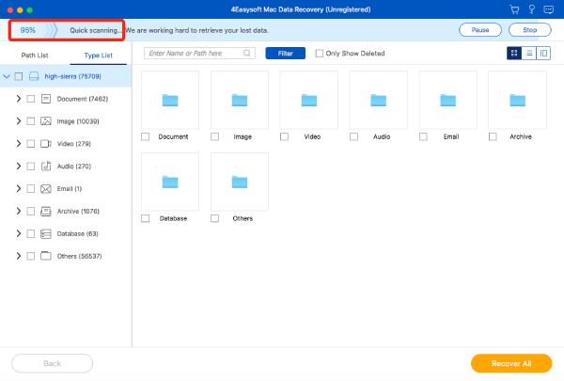
Task: Check the Audio (270) sidebar checkbox
Action: click(31, 166)
